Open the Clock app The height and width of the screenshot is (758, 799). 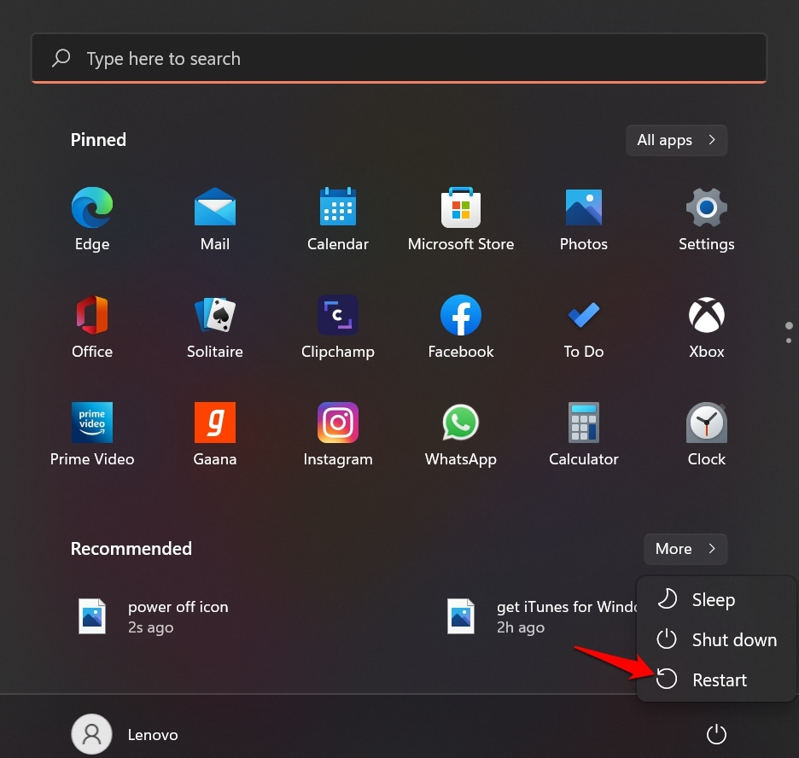click(x=706, y=434)
